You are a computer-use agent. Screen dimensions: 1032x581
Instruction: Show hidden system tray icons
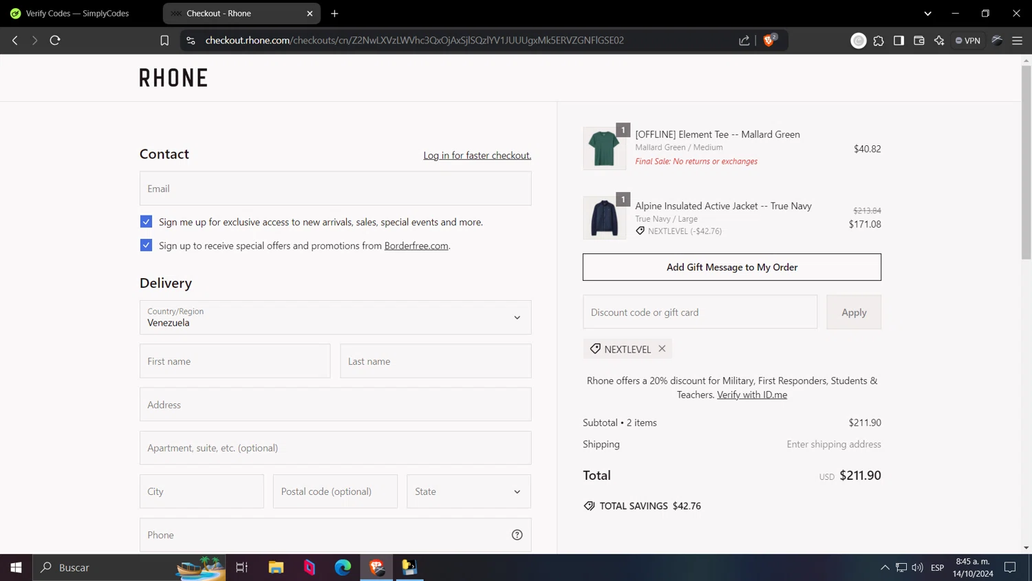pos(885,567)
